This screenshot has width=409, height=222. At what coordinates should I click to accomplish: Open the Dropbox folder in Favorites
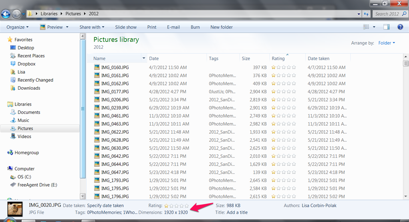tap(26, 64)
